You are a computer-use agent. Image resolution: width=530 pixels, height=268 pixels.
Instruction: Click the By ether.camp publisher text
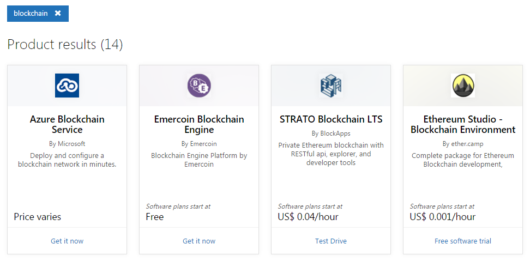(x=463, y=144)
